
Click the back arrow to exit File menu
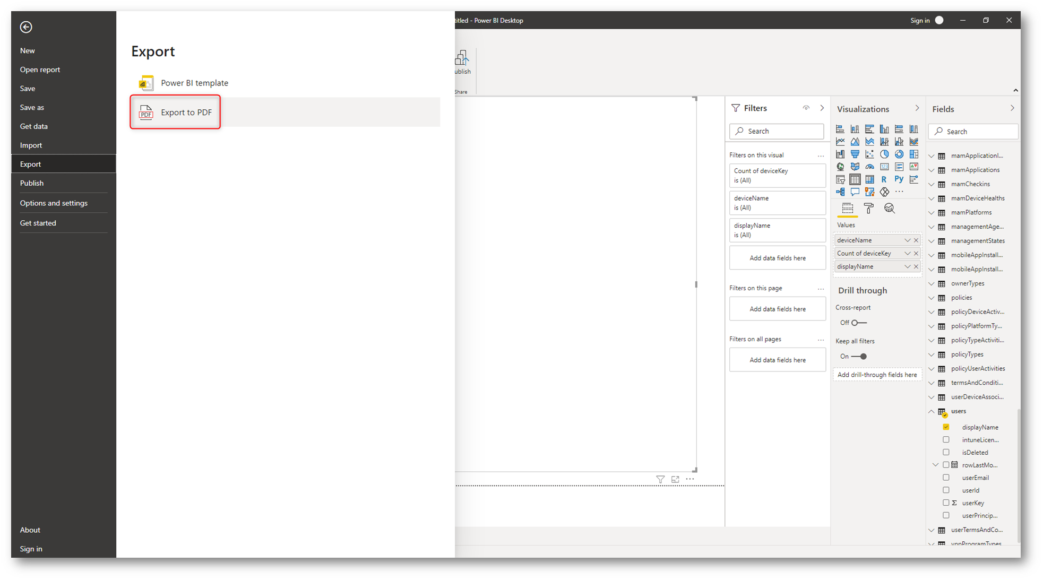point(26,27)
